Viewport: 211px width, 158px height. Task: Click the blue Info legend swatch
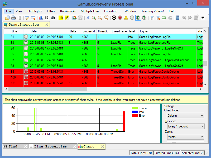pos(135,112)
